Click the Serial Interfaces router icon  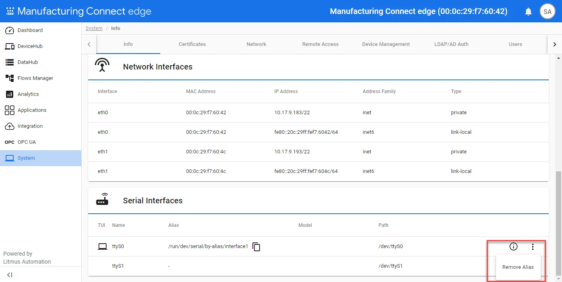pos(102,200)
